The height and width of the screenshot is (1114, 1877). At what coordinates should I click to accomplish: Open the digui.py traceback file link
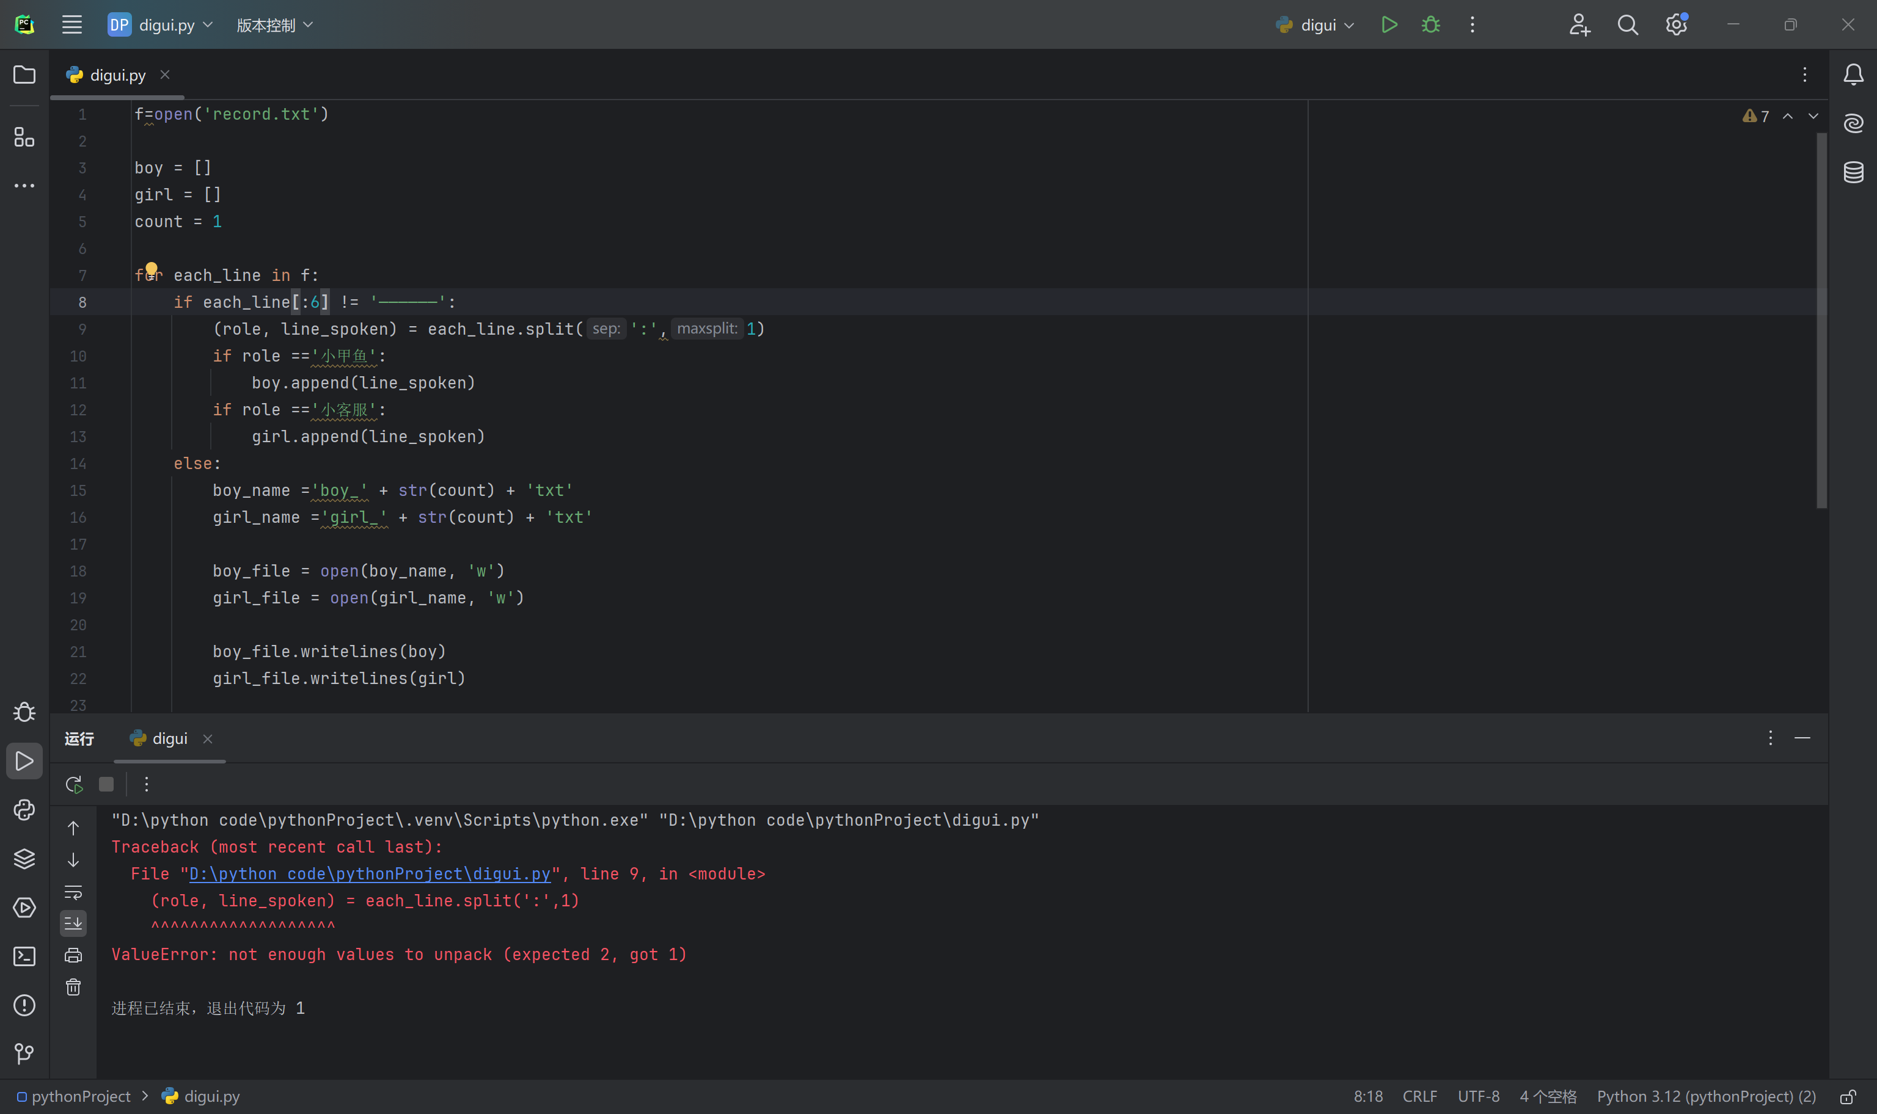(x=370, y=874)
